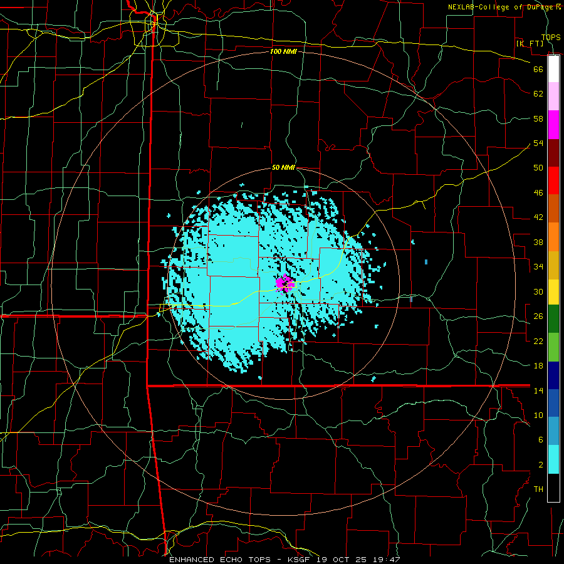Click the "KSGF" station ID in caption
Viewport: 564px width, 564px height.
tap(300, 560)
